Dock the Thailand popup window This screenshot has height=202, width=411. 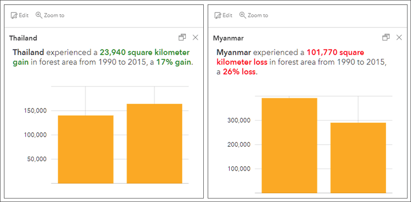coord(182,37)
